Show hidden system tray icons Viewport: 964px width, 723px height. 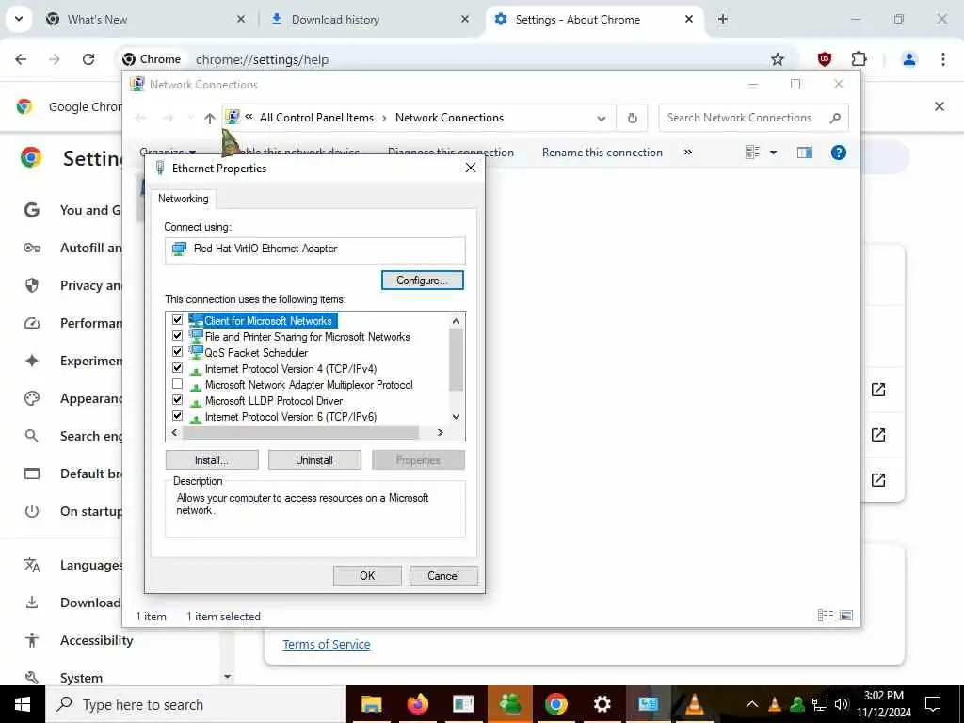click(751, 704)
